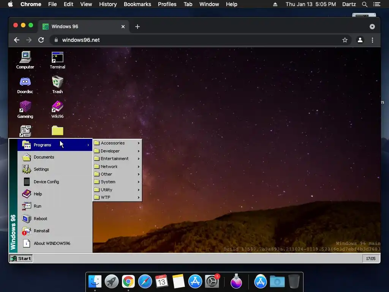389x292 pixels.
Task: Open the tab search dropdown arrow
Action: point(372,27)
